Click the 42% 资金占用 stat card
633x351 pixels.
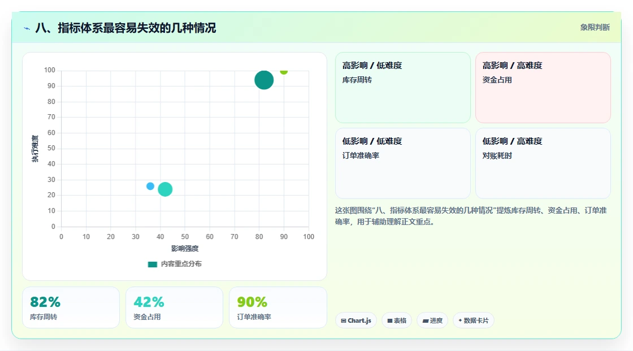(175, 308)
